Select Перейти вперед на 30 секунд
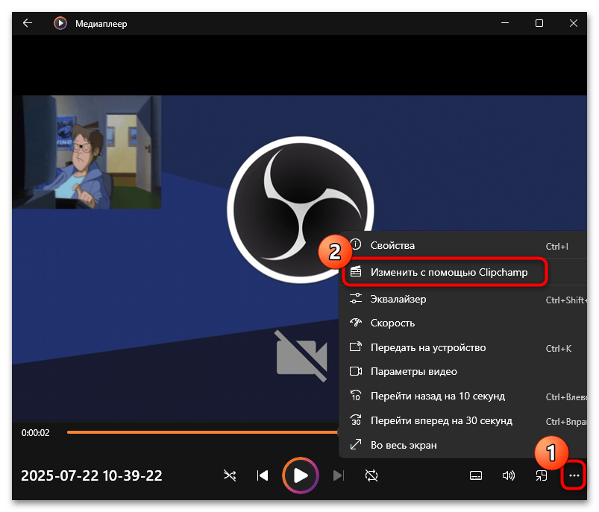Viewport: 599px width, 512px height. tap(462, 420)
